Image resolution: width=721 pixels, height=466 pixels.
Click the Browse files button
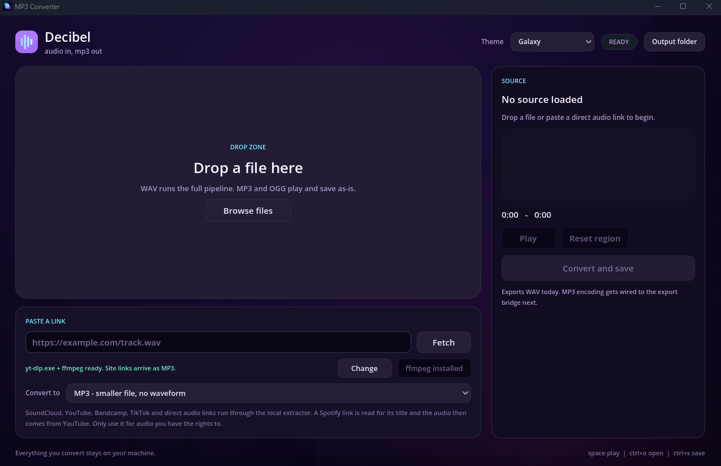[248, 210]
